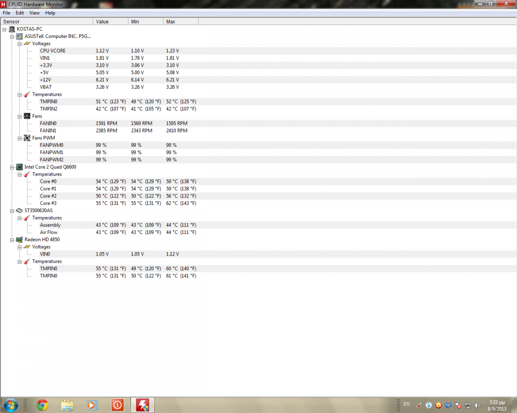This screenshot has height=413, width=517.
Task: Click the 62 °C (143 °F) max value
Action: pyautogui.click(x=181, y=203)
